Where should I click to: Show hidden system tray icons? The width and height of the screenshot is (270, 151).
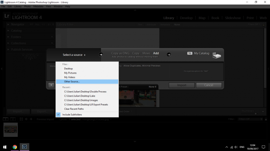click(x=227, y=147)
